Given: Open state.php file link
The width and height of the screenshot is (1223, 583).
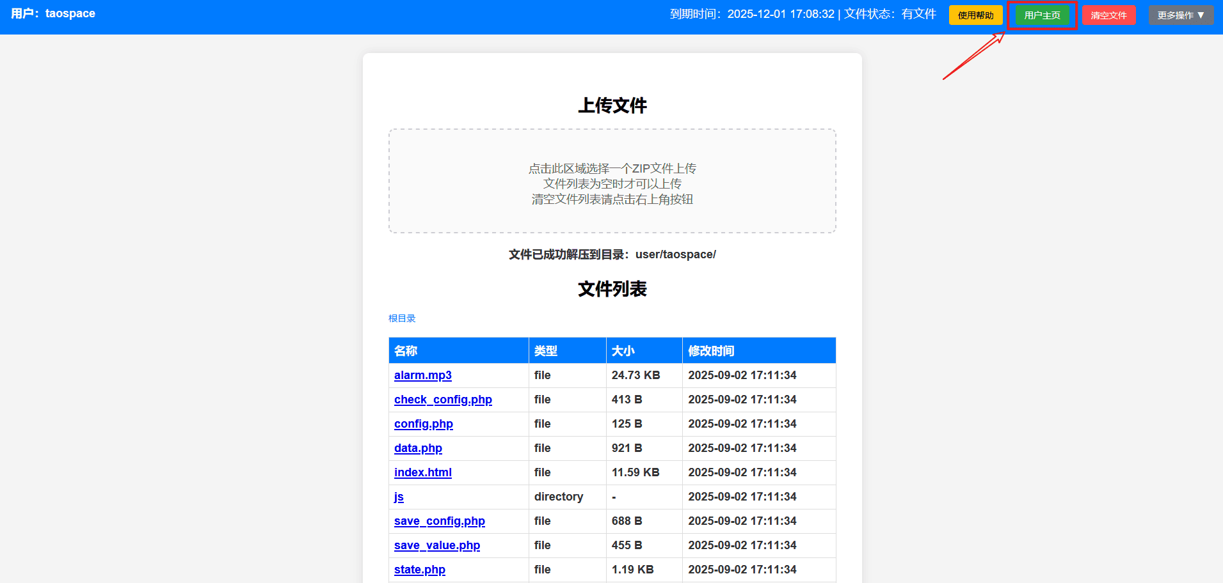Looking at the screenshot, I should 419,570.
